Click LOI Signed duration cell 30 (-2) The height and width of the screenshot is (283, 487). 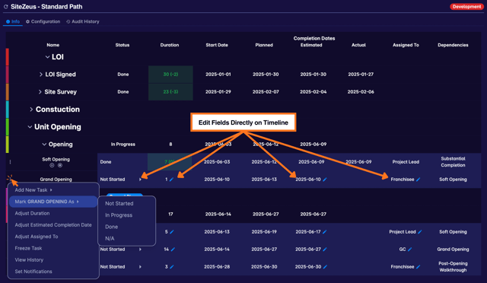tap(170, 75)
